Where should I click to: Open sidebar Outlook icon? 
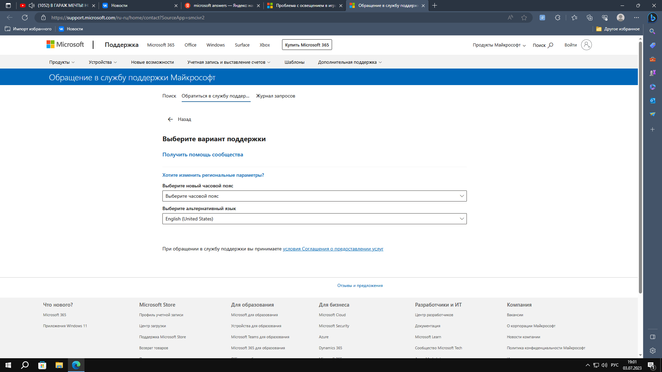pyautogui.click(x=652, y=101)
